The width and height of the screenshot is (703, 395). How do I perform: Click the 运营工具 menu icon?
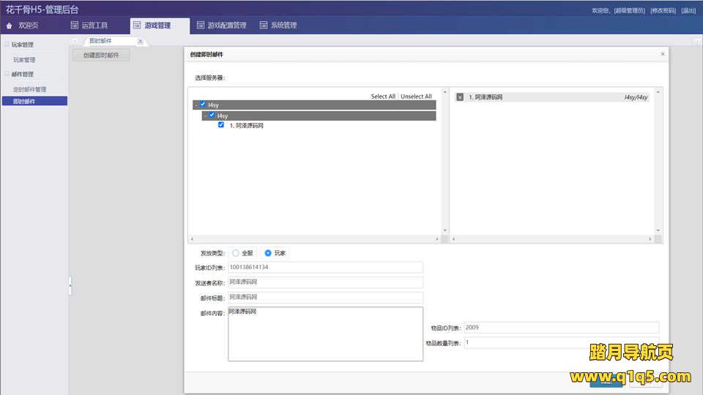pos(74,26)
